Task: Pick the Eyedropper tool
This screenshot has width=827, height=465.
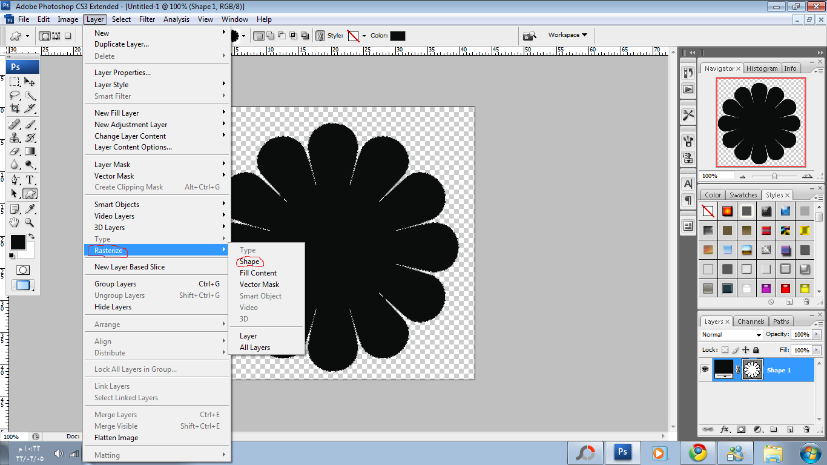Action: pyautogui.click(x=30, y=209)
